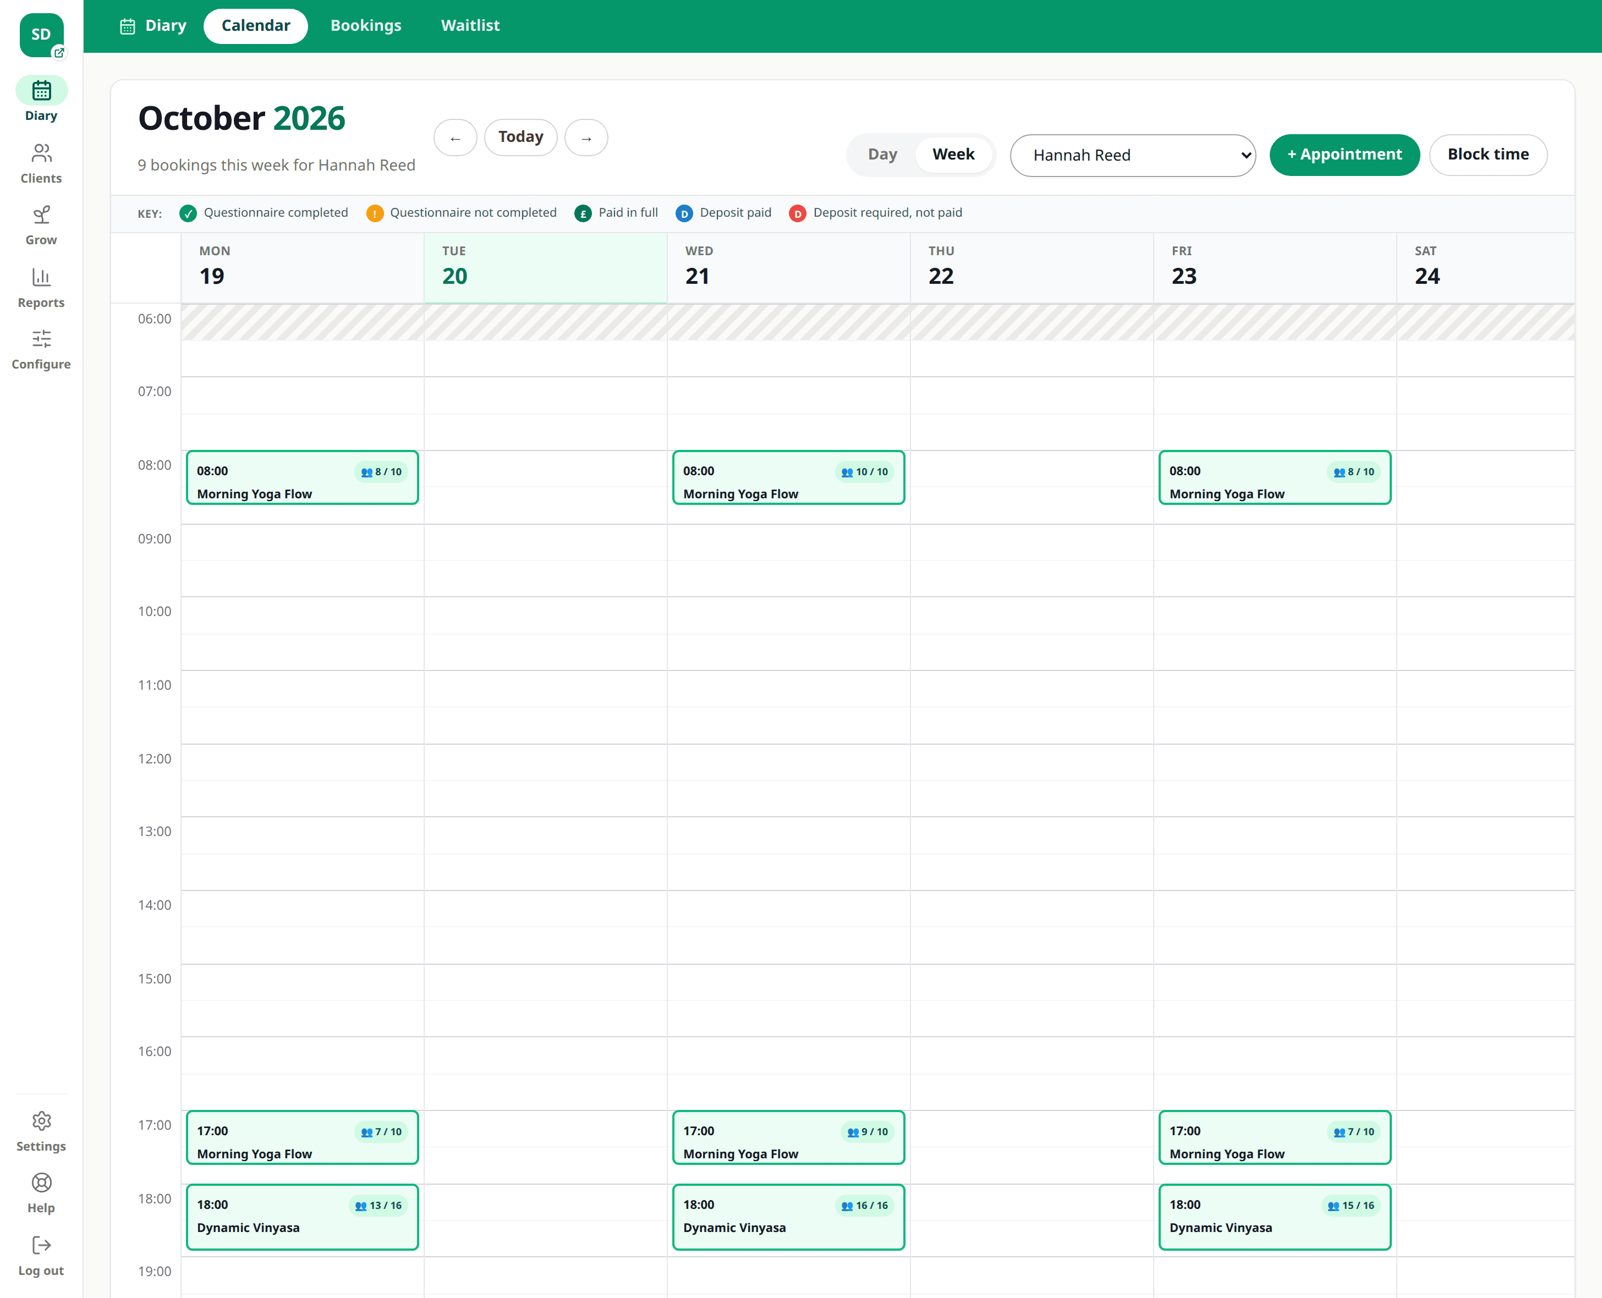Open Monday 08:00 Morning Yoga Flow class
The image size is (1602, 1298).
302,478
